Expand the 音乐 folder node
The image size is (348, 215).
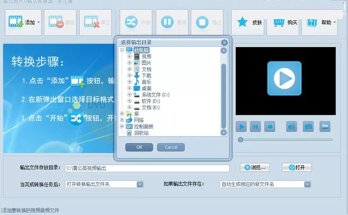129,82
